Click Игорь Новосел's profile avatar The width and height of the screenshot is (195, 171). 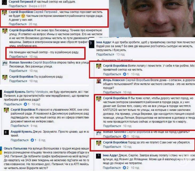[99, 81]
